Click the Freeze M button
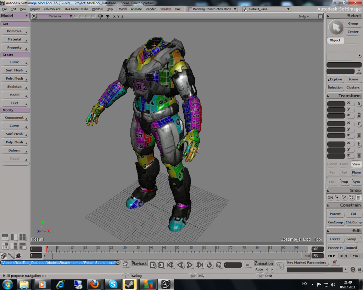The image size is (363, 290). tap(335, 248)
